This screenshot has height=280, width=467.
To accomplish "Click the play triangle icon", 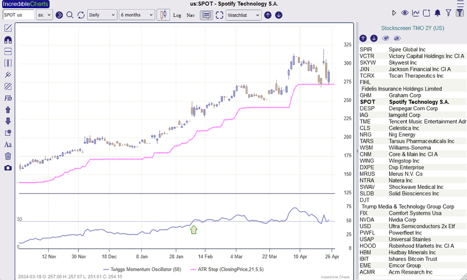I will pos(394,13).
